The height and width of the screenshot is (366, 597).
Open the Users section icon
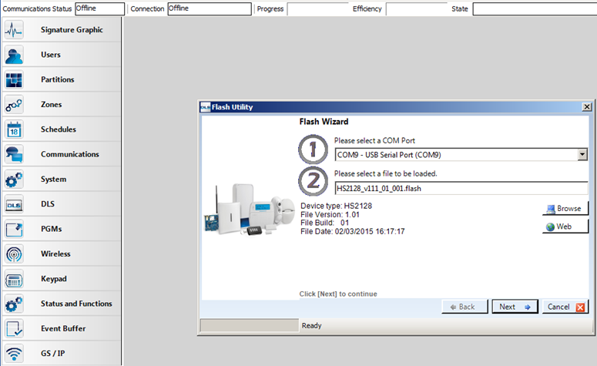(x=14, y=55)
